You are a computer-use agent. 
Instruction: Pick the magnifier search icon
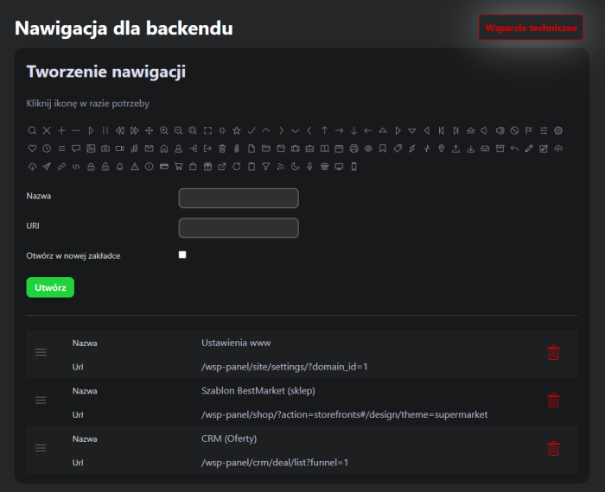pyautogui.click(x=32, y=130)
